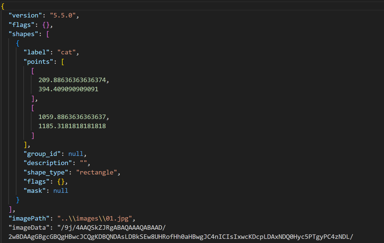Image resolution: width=384 pixels, height=243 pixels.
Task: Click the "mask" key
Action: pos(35,191)
